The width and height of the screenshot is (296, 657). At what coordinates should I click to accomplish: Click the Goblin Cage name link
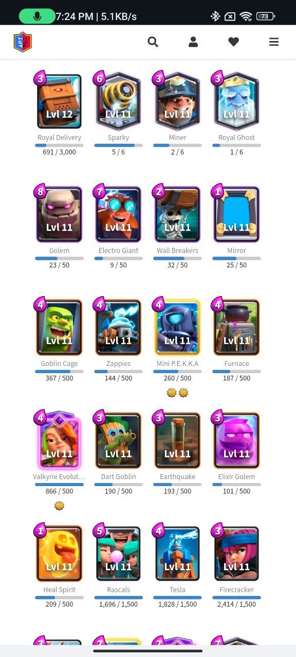[x=59, y=363]
